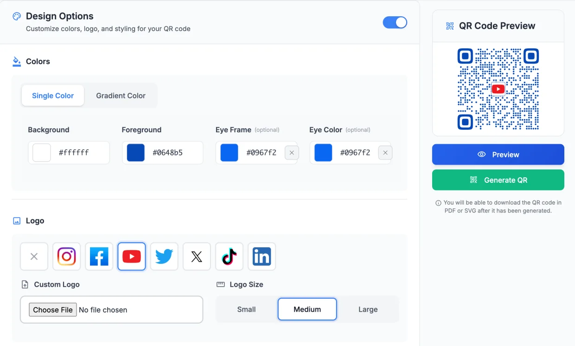Select the Facebook logo
This screenshot has height=346, width=575.
tap(99, 256)
